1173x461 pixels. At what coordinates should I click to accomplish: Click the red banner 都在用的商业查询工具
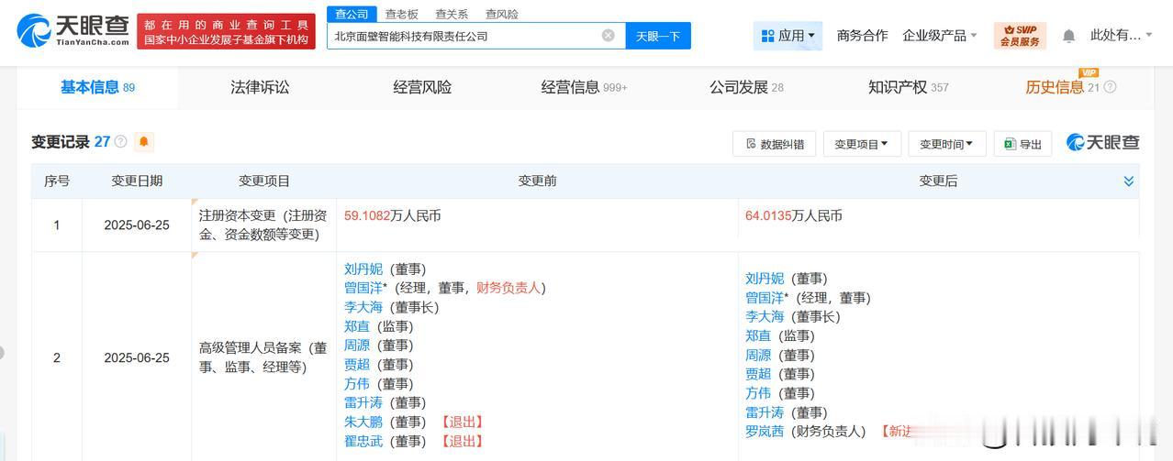pos(226,31)
